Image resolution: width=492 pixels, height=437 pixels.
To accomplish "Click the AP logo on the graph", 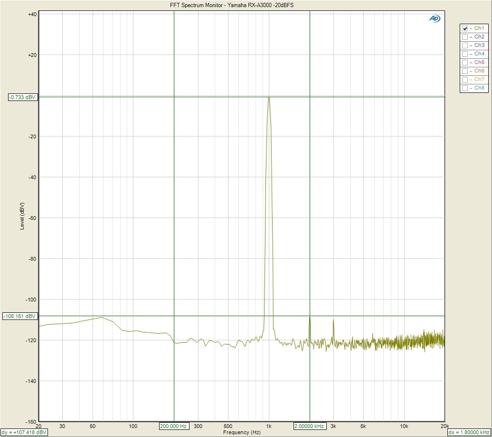I will (435, 18).
